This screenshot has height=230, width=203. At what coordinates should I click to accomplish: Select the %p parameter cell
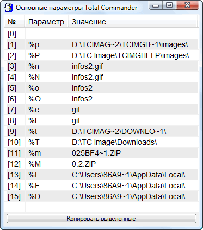tap(34, 45)
